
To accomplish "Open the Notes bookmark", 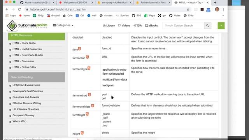I will pos(175,16).
